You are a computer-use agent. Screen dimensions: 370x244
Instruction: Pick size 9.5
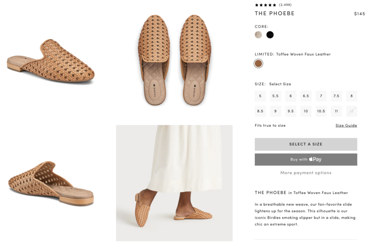click(291, 111)
